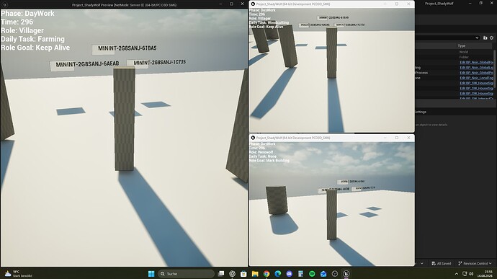The image size is (497, 279).
Task: Click Unreal logo icon in bottom client title bar
Action: coord(253,138)
